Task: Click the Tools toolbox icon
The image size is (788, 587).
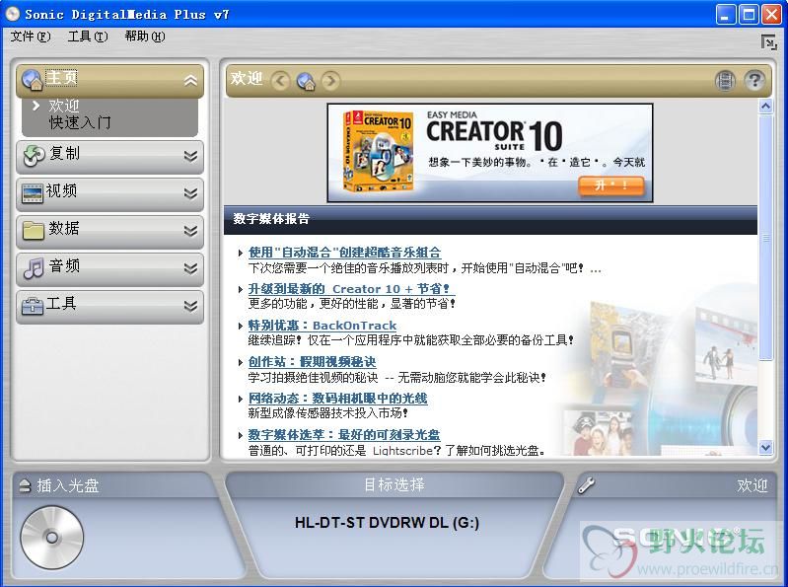Action: 33,306
